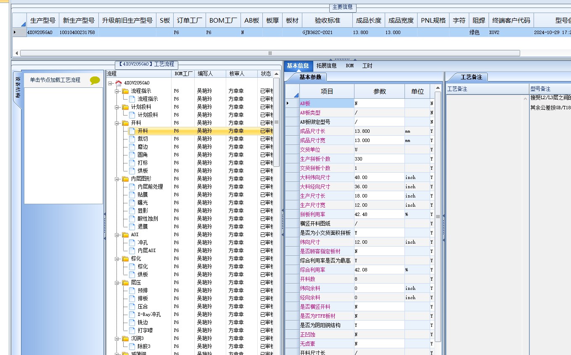
Task: Click the folder icon of 层压
Action: click(x=125, y=282)
